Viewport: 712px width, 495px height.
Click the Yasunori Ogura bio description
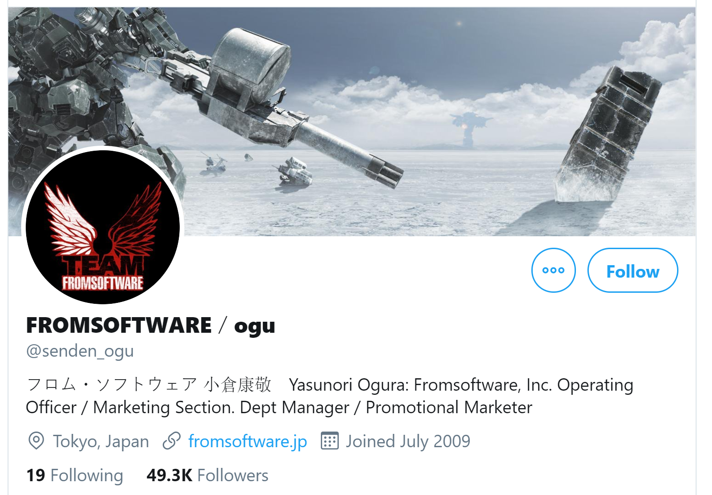point(330,396)
